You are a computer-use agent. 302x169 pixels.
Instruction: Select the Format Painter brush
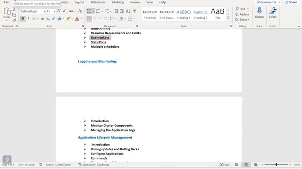[14, 20]
